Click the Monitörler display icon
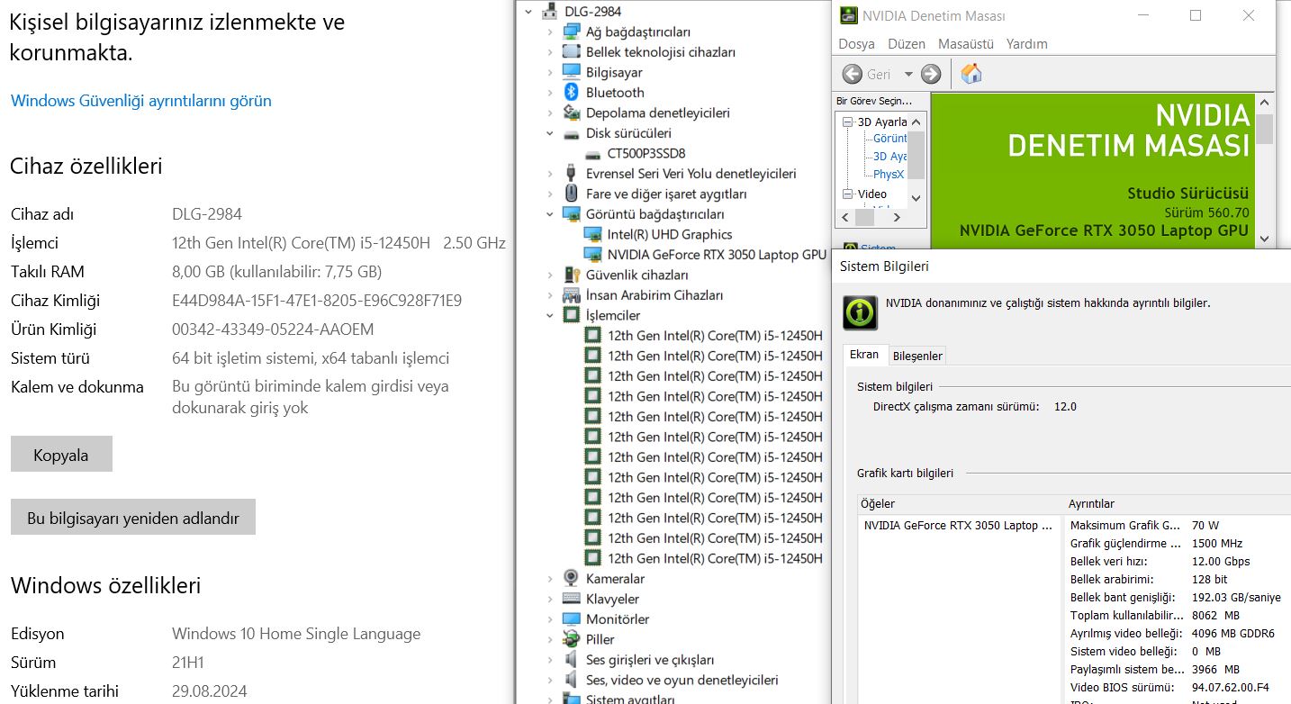 pyautogui.click(x=571, y=619)
